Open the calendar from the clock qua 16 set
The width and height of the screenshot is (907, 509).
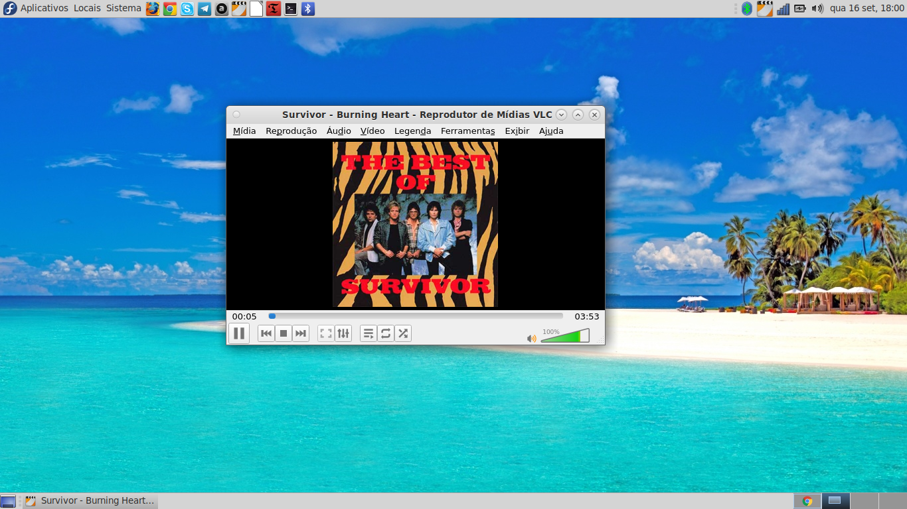867,9
